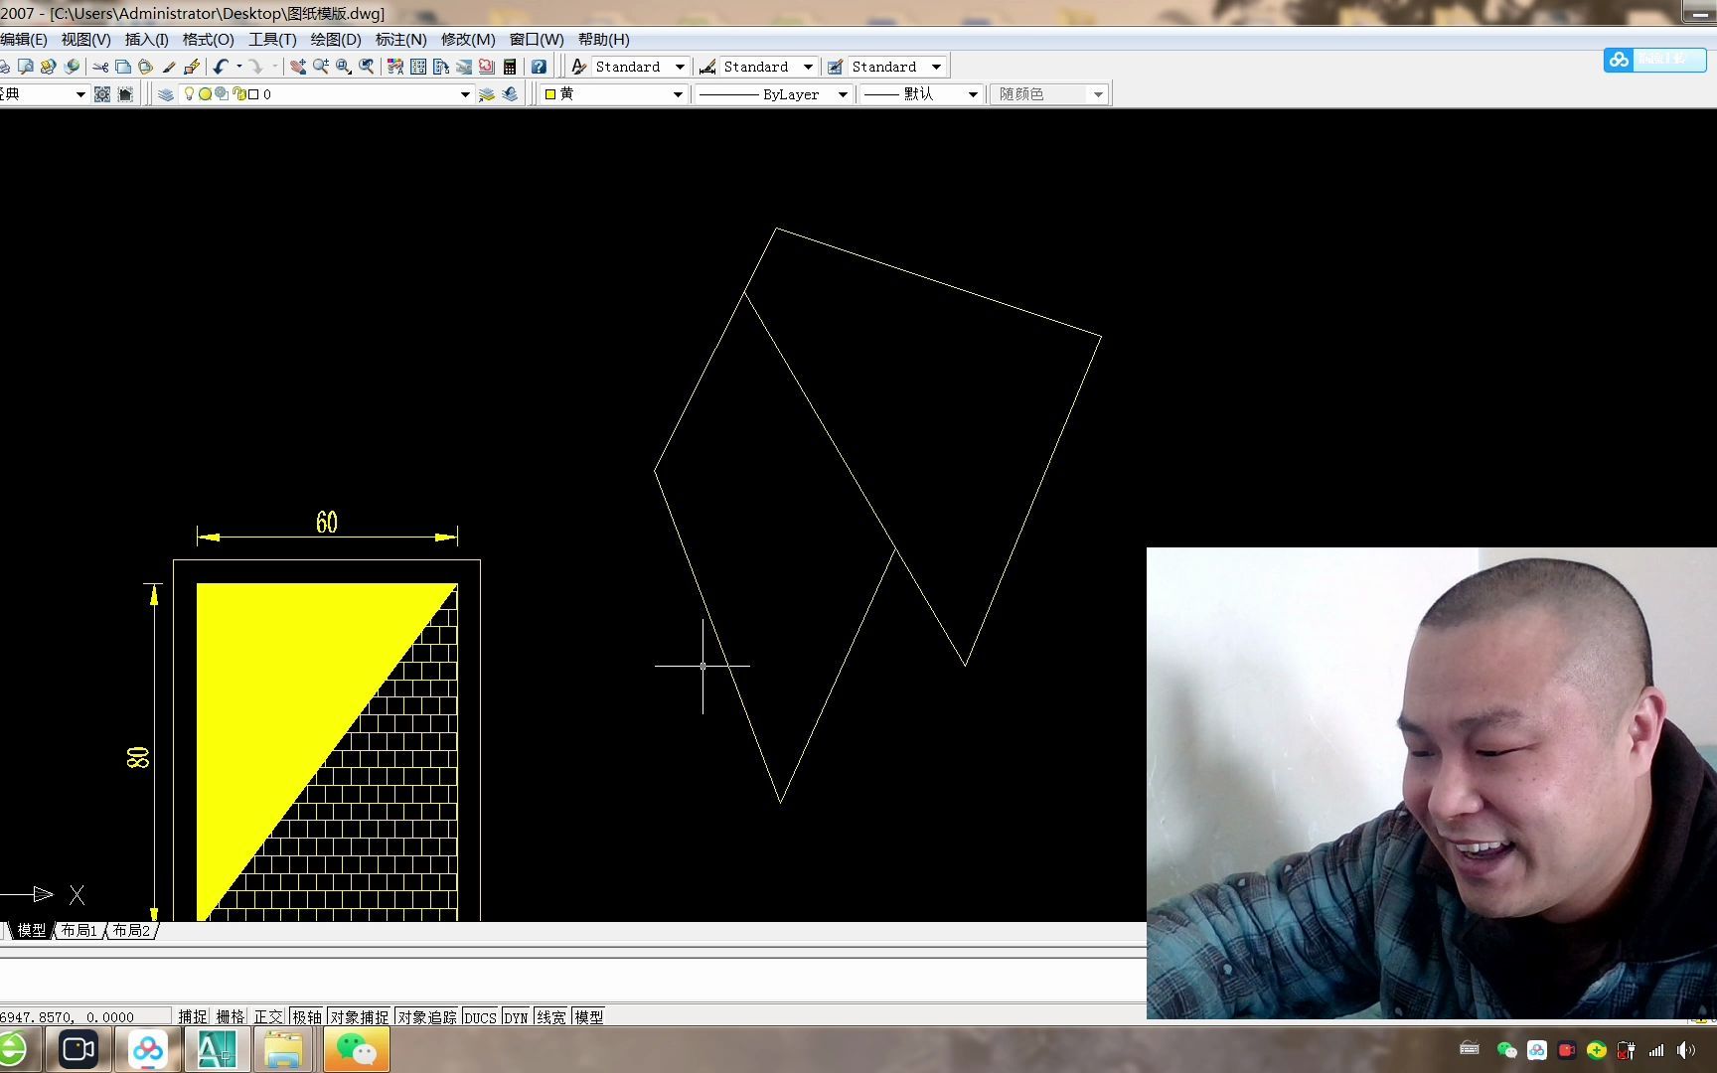Viewport: 1717px width, 1073px height.
Task: Open the Text Style manager icon
Action: coord(579,67)
